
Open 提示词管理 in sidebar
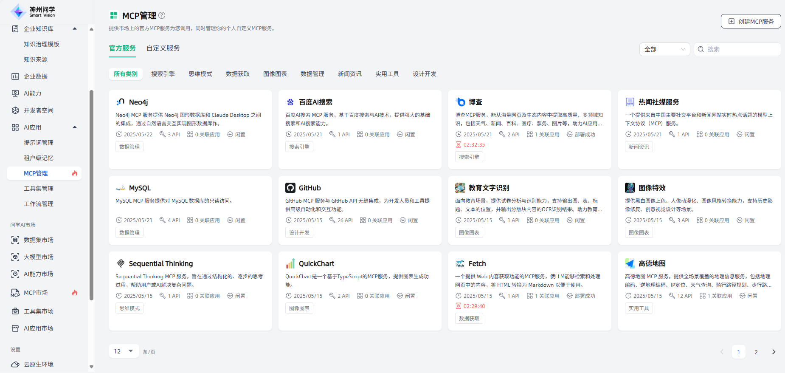39,143
